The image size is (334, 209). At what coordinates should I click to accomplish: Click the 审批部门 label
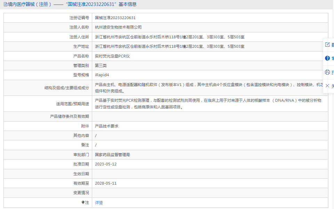[x=81, y=155]
